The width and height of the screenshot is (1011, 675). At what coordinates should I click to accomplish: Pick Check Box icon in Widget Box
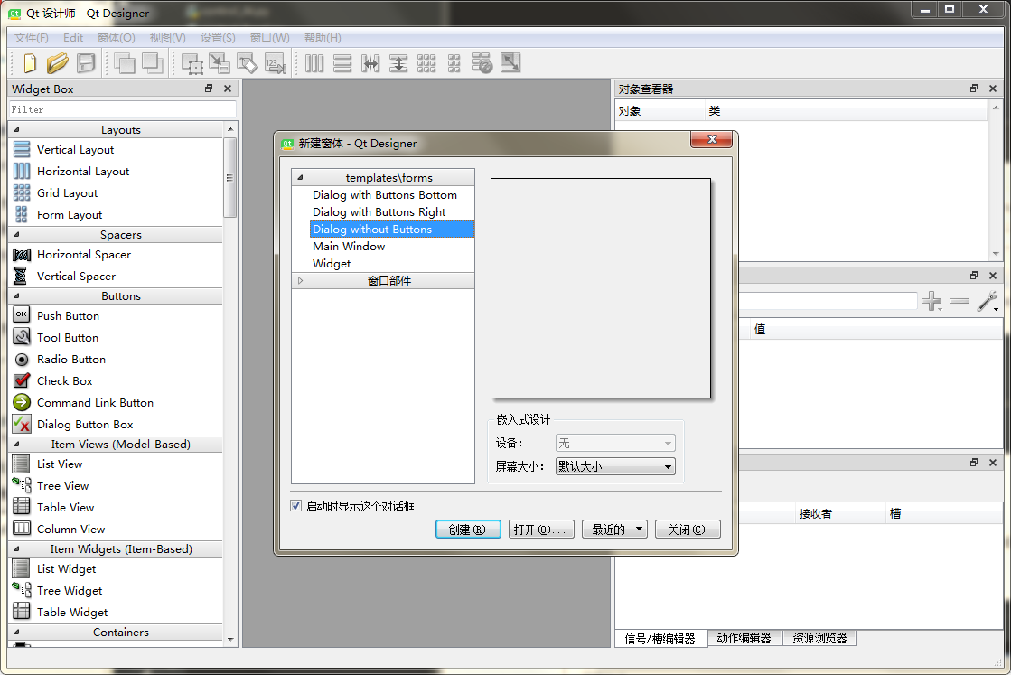[x=22, y=380]
